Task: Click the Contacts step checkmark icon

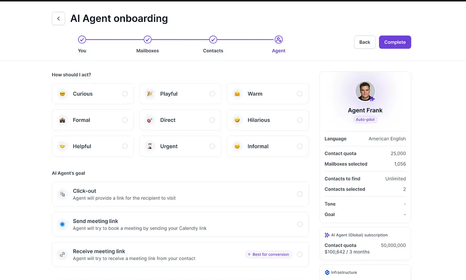Action: point(213,40)
